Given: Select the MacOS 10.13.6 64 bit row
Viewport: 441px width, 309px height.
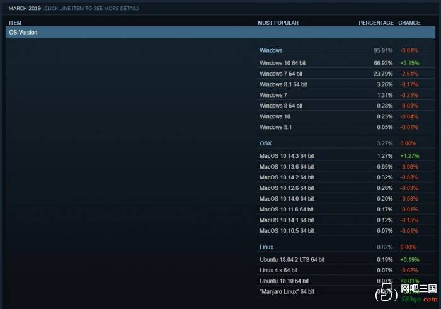Looking at the screenshot, I should tap(346, 167).
